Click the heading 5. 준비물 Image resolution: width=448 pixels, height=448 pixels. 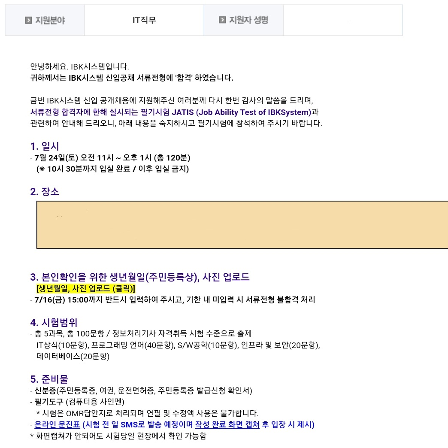[x=49, y=379]
